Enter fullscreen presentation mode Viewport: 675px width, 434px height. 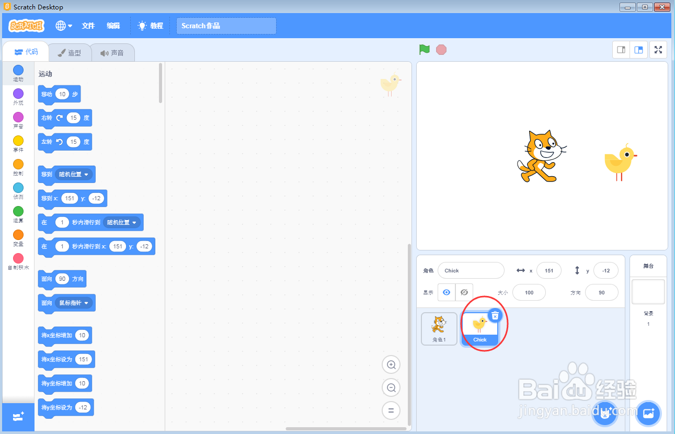[x=658, y=49]
